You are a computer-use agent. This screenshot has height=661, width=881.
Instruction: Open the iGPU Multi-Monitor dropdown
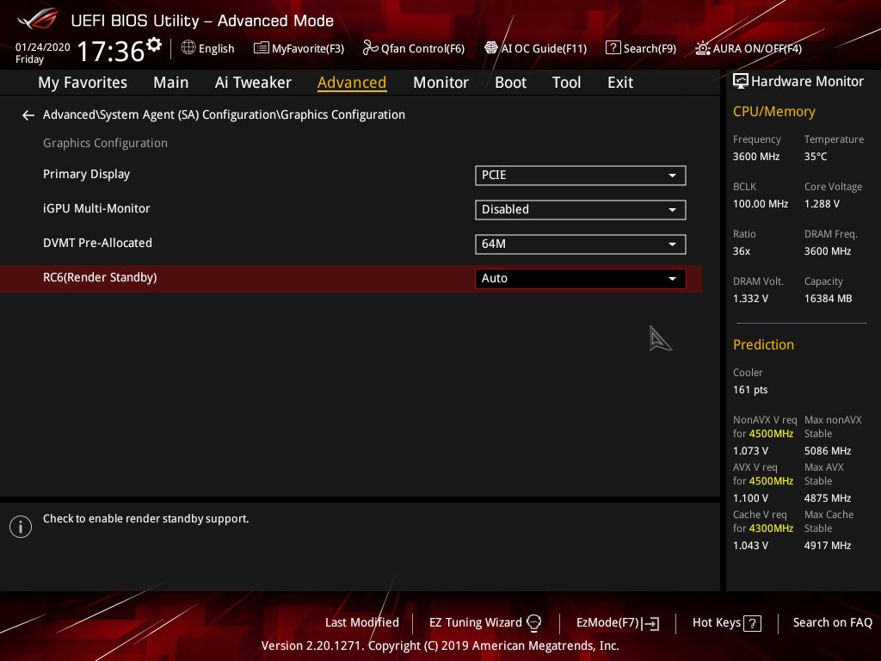tap(581, 210)
